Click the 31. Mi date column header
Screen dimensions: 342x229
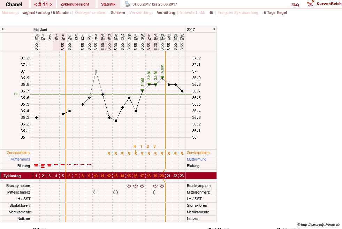[x=36, y=37]
